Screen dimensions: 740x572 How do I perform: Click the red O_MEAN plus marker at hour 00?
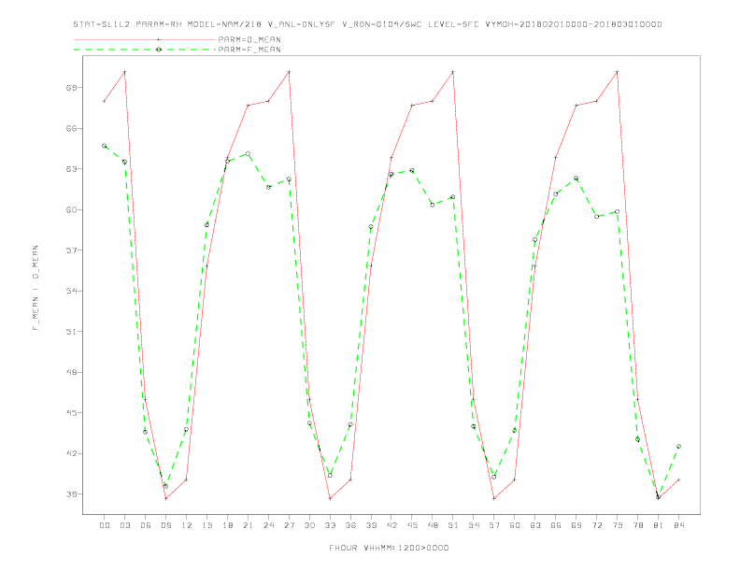click(x=105, y=101)
